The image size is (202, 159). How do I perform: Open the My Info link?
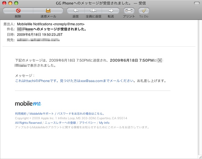click(x=104, y=123)
